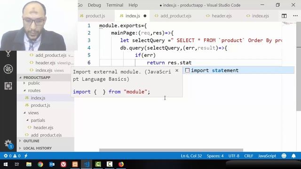
Task: Open the XAMPP orange taskbar icon
Action: [75, 164]
